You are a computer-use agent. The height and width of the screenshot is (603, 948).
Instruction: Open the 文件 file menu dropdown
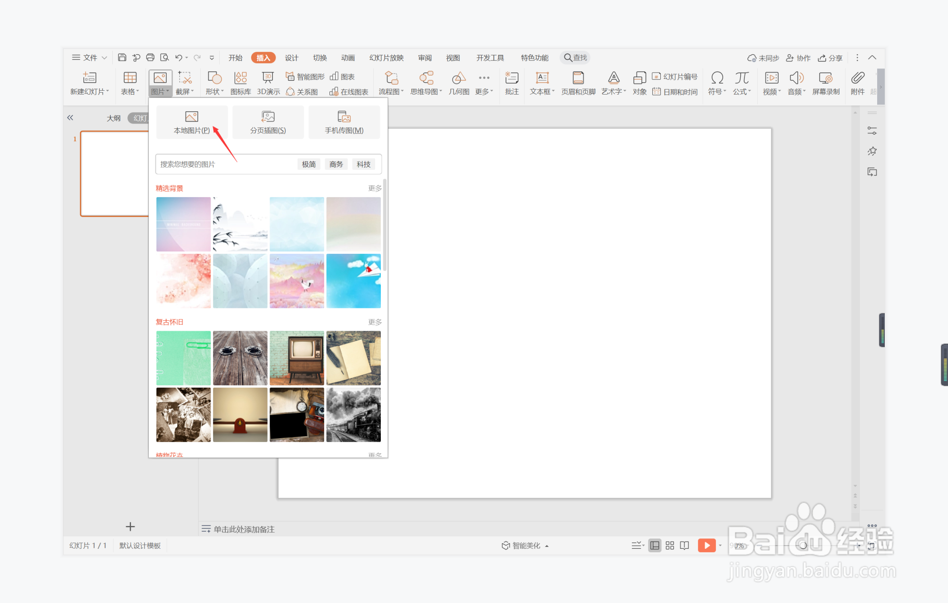coord(89,57)
